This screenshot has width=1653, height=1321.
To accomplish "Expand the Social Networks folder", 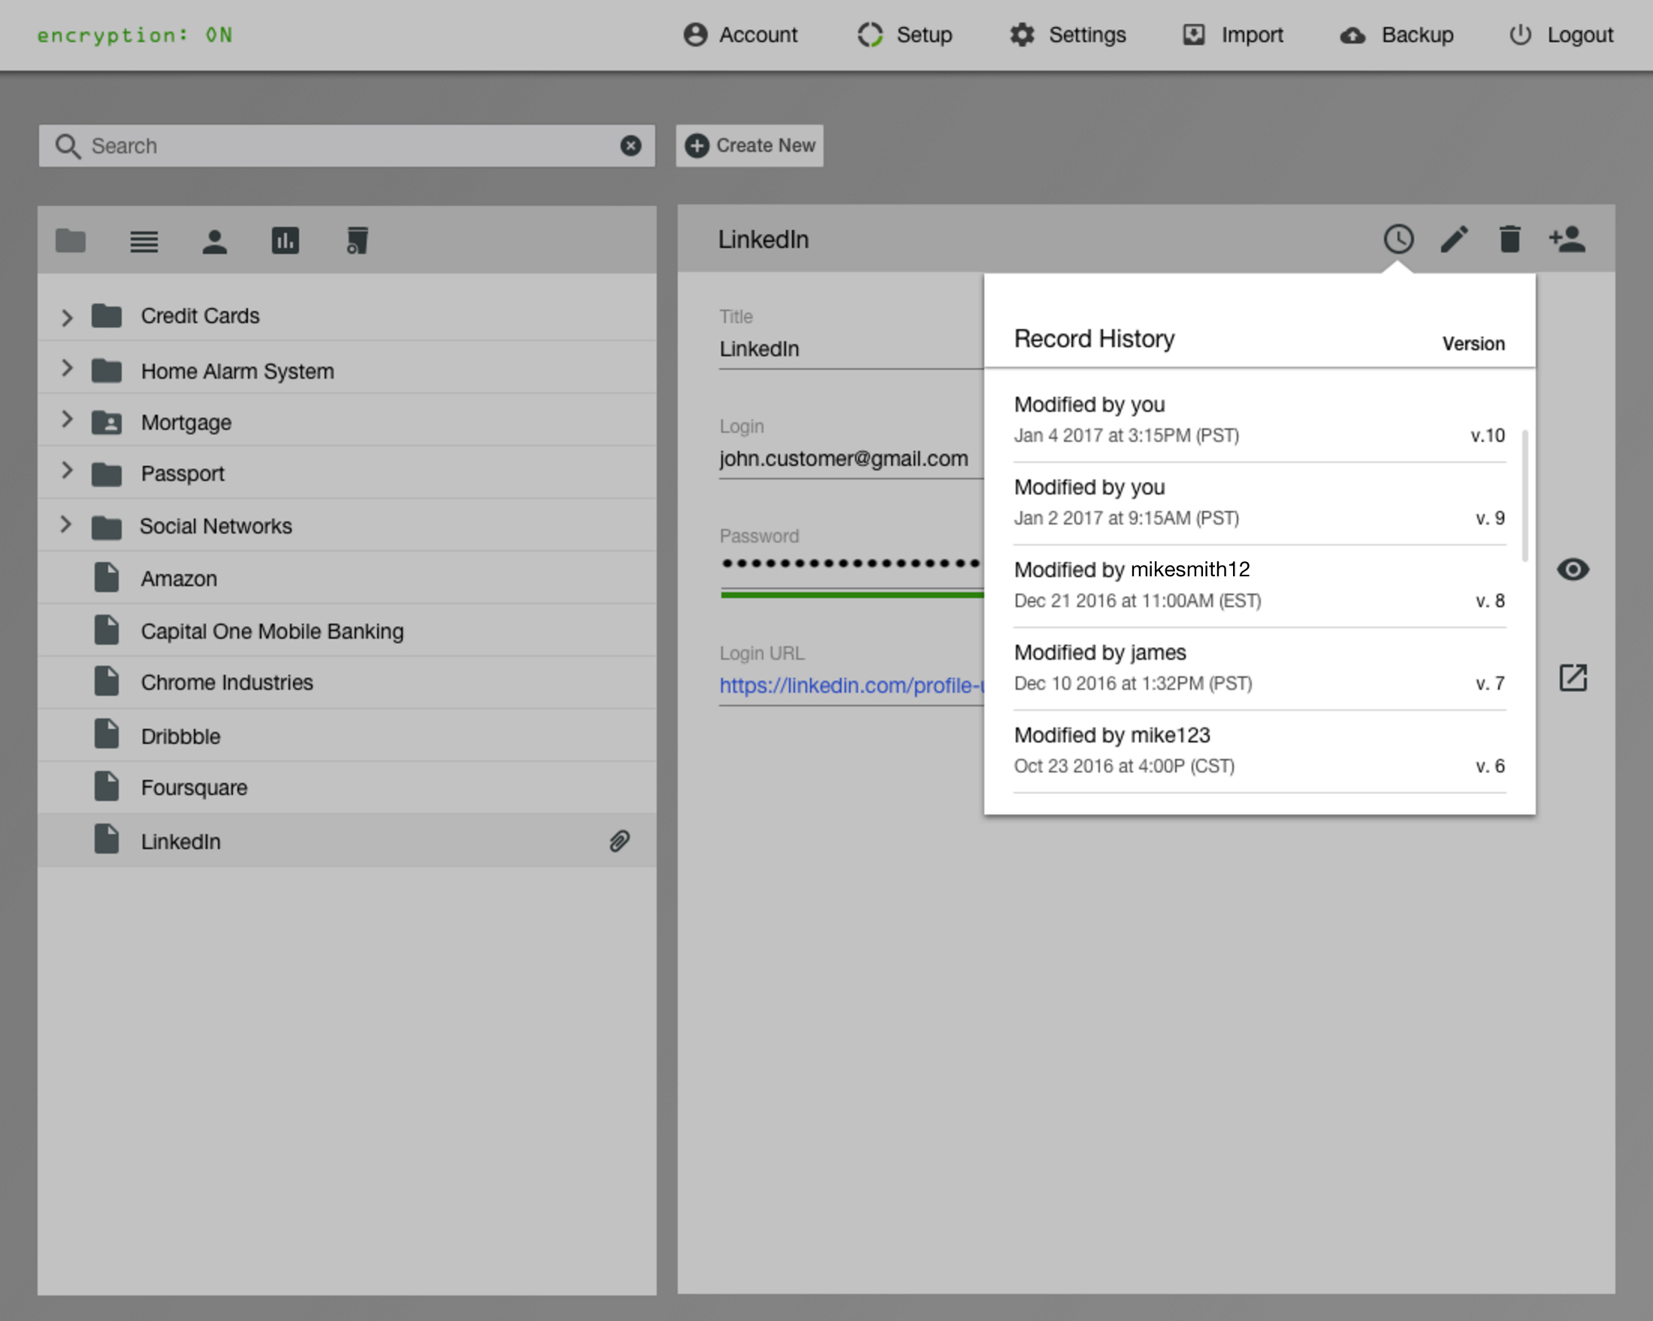I will tap(66, 524).
